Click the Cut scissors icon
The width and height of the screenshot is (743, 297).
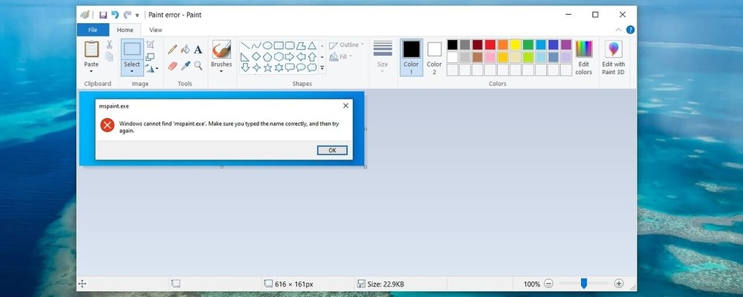pyautogui.click(x=109, y=45)
